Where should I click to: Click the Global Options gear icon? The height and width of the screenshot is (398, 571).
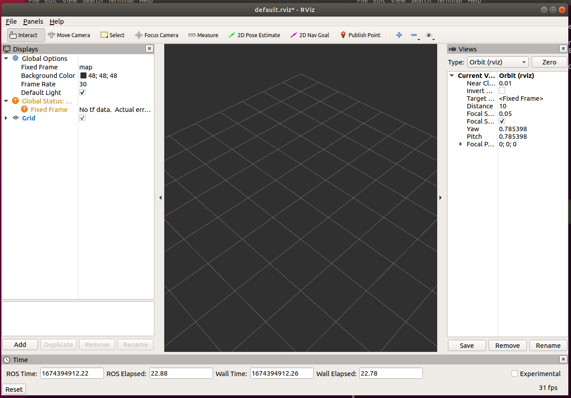pyautogui.click(x=16, y=58)
